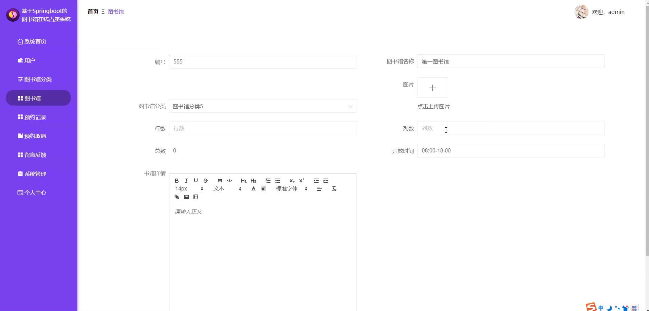Screen dimensions: 649x311
Task: Click the system logo in the sidebar header
Action: pos(13,15)
